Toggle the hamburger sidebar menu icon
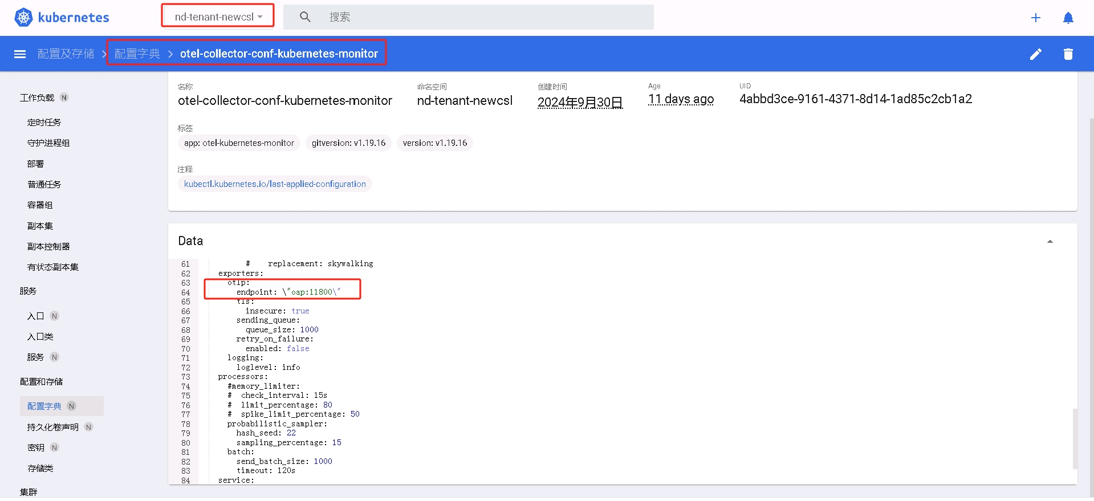 pos(20,54)
